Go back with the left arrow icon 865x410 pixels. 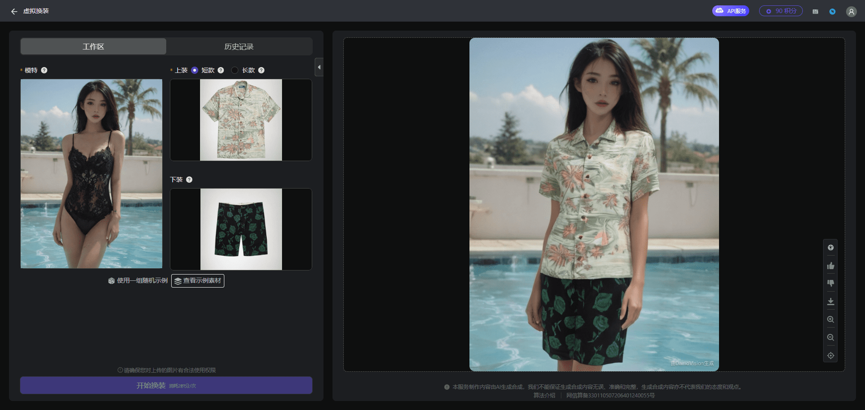[x=14, y=11]
